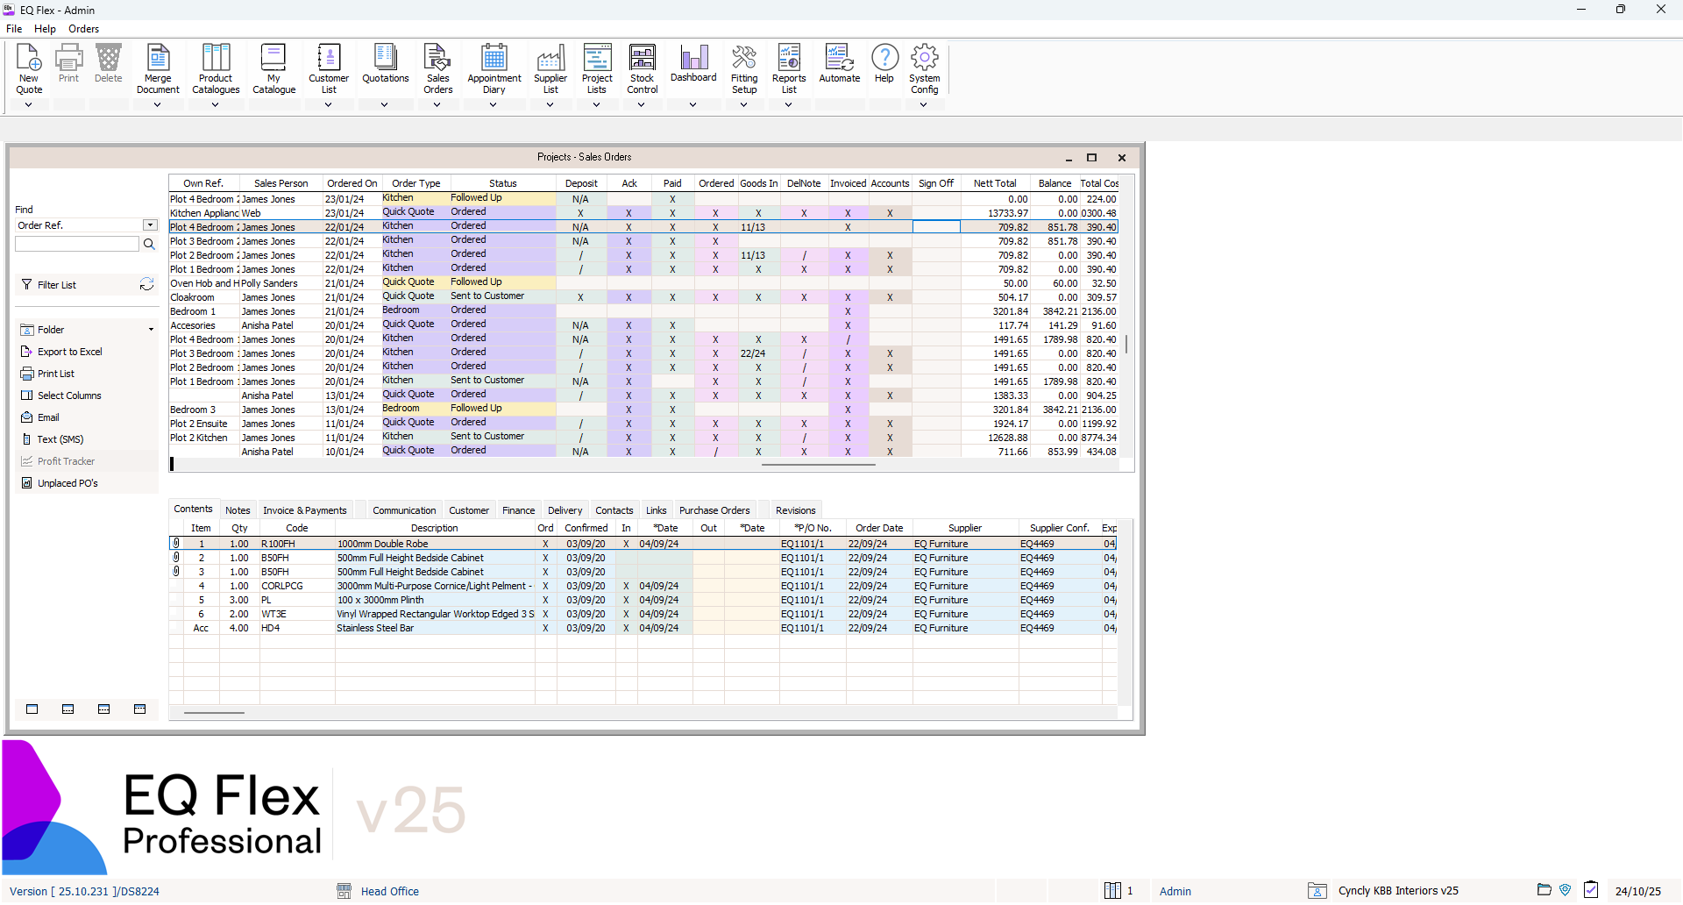Open System Config
Image resolution: width=1683 pixels, height=905 pixels.
[x=924, y=66]
